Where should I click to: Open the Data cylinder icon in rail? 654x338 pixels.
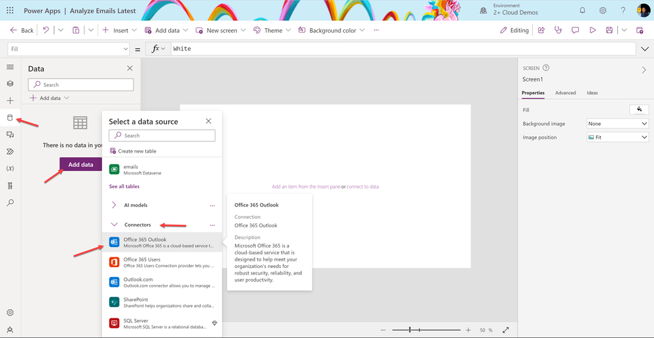(x=10, y=118)
